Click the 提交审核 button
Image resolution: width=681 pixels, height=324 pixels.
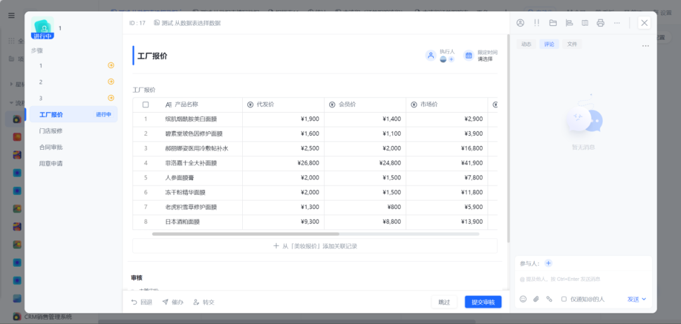(x=483, y=302)
